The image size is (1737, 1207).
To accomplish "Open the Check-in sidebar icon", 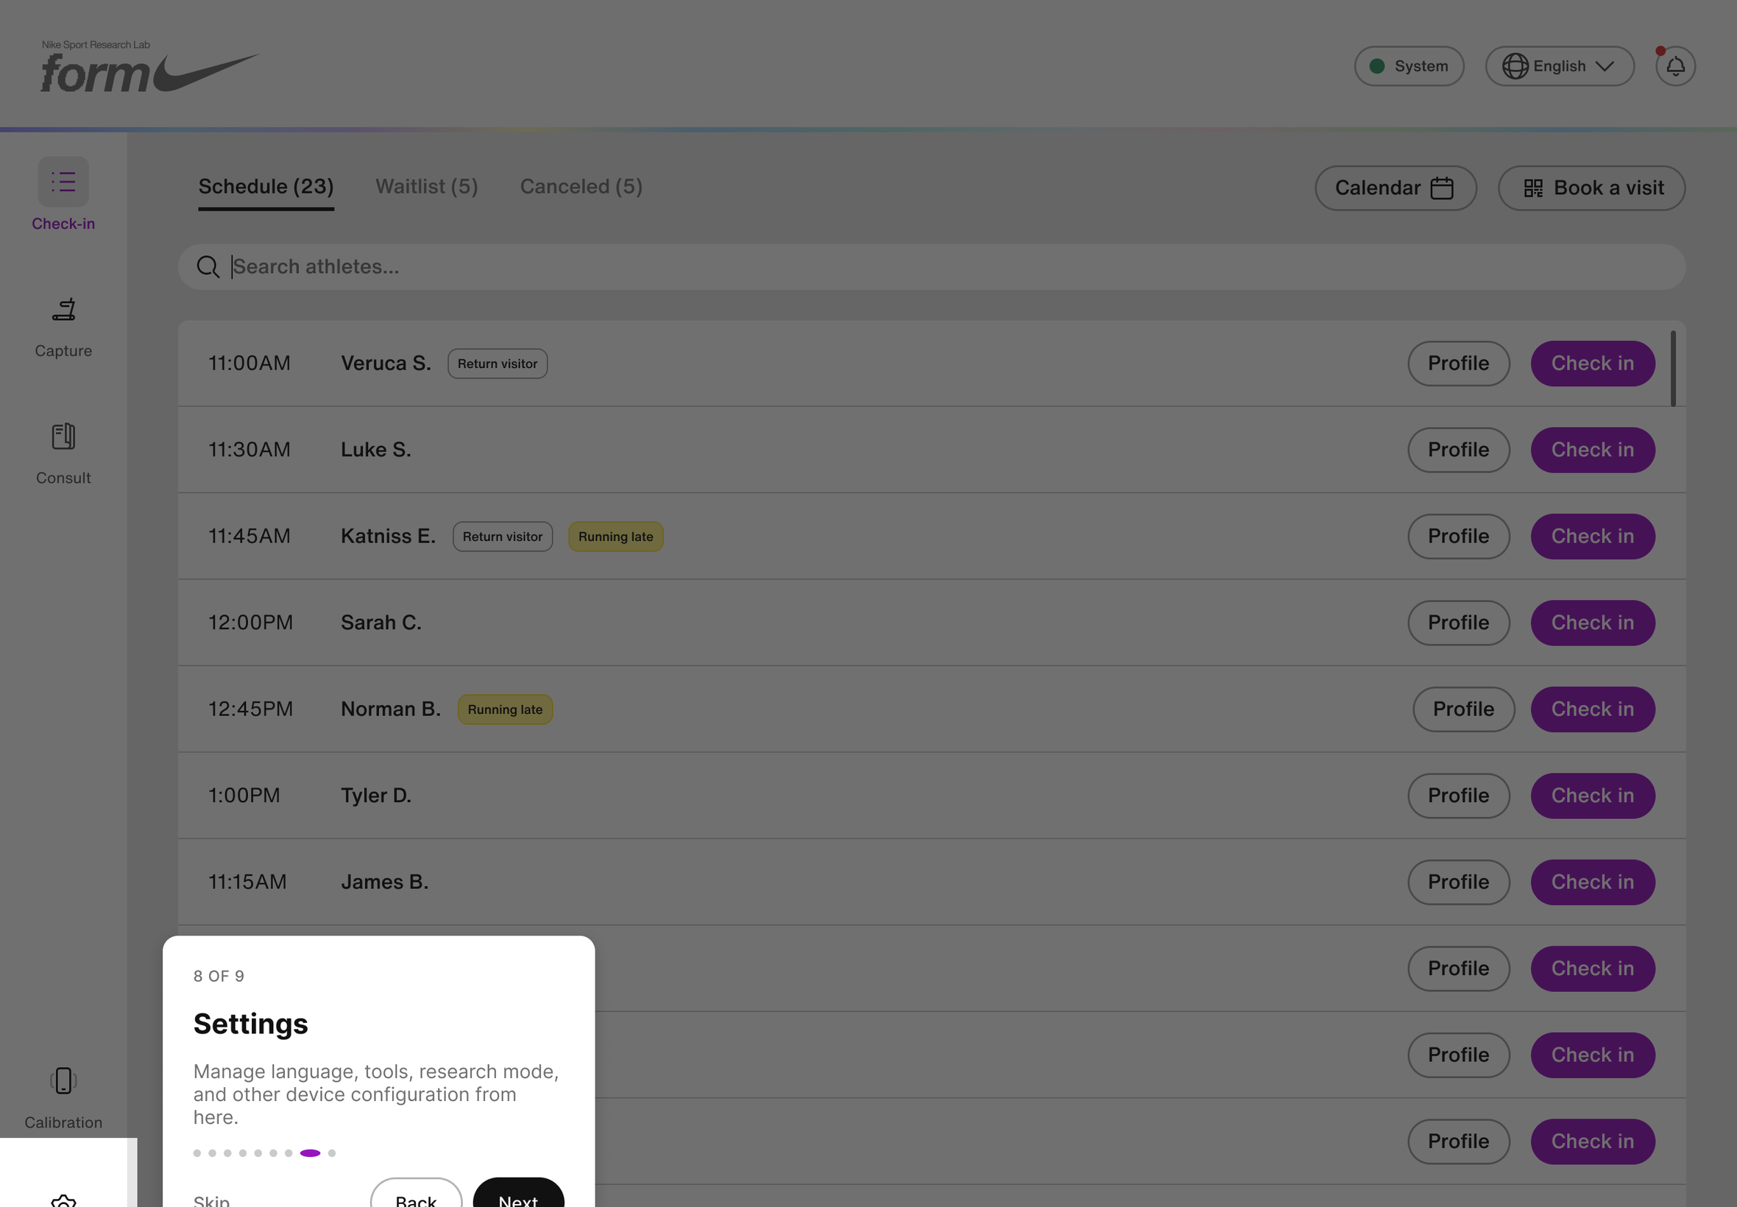I will click(63, 182).
